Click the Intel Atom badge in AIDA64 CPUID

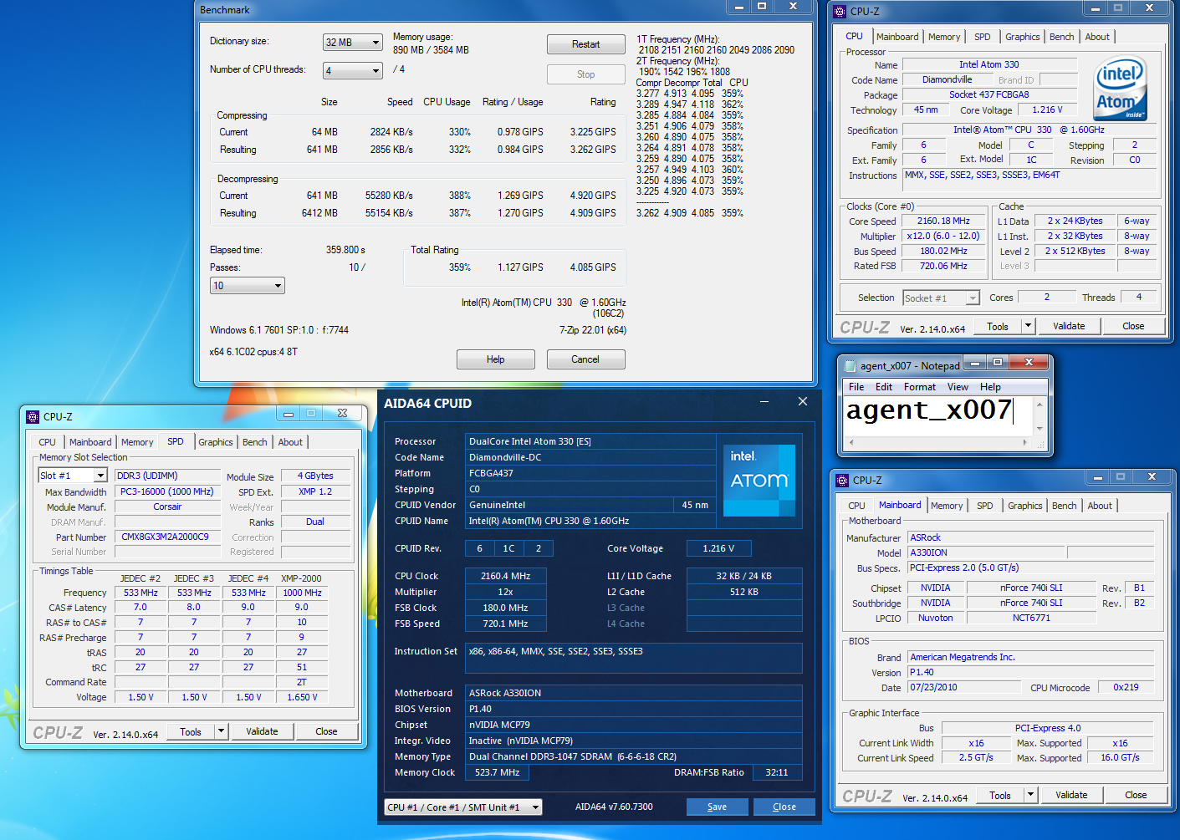pyautogui.click(x=759, y=480)
